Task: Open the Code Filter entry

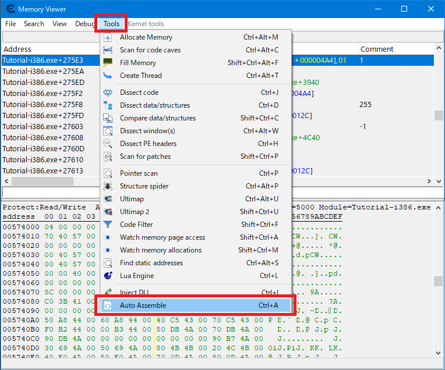Action: [196, 224]
